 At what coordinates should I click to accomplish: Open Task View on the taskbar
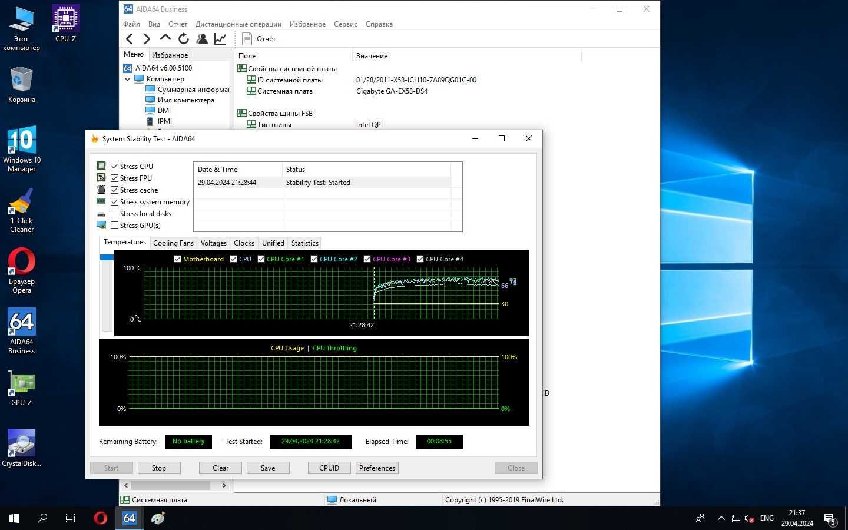[71, 518]
